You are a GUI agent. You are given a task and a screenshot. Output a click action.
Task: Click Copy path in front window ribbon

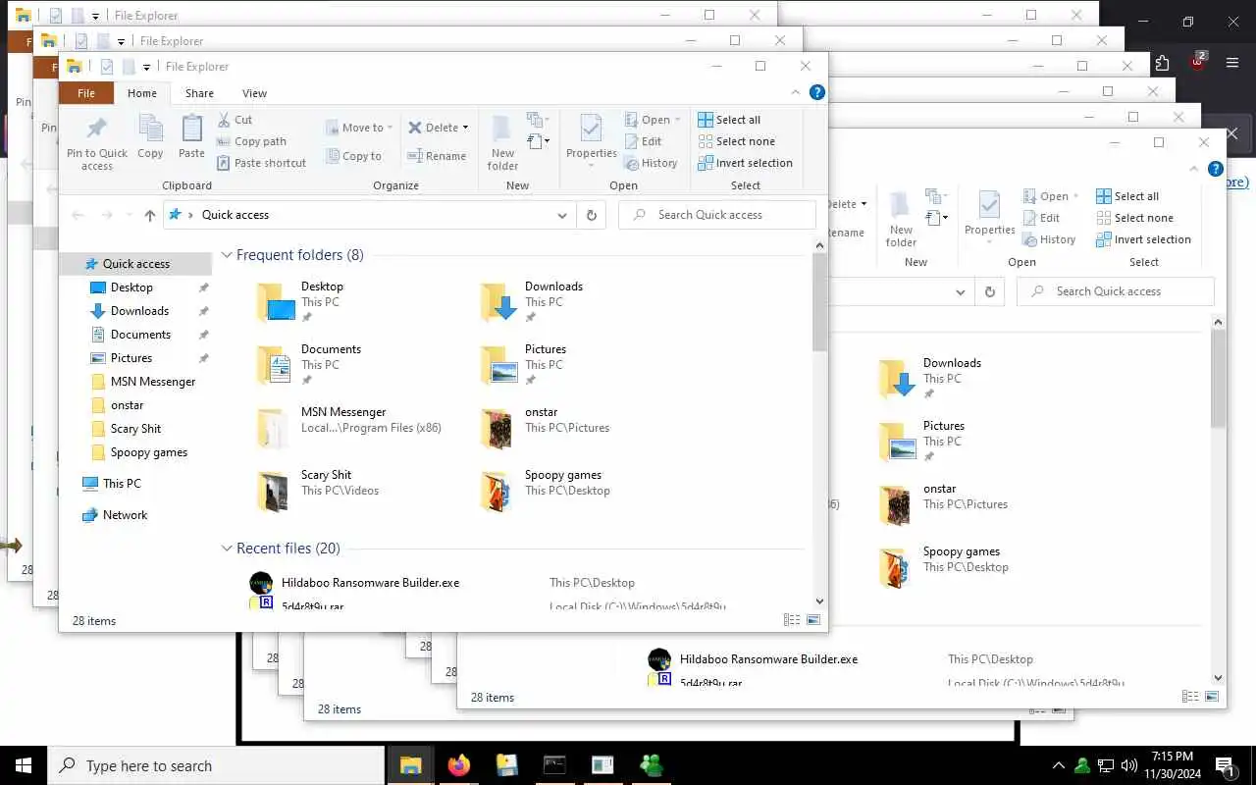point(251,141)
